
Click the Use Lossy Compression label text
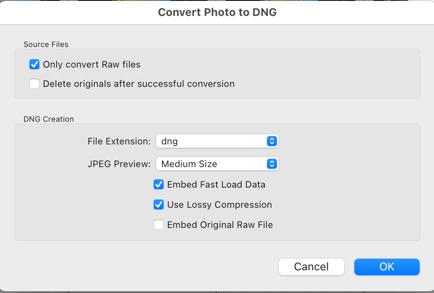point(220,205)
